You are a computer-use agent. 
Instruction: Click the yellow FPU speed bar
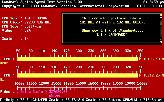pyautogui.click(x=78, y=75)
